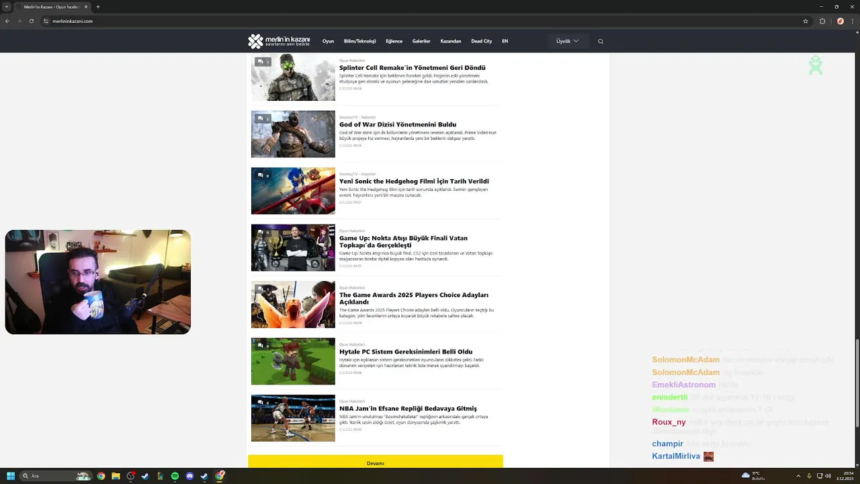Click the Sonic the Hedgehog movie thumbnail
The height and width of the screenshot is (484, 860).
click(293, 191)
